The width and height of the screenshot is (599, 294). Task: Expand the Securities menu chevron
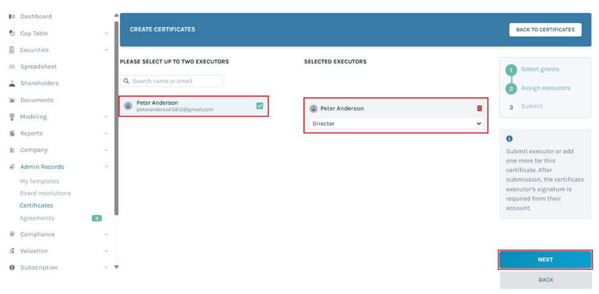pos(106,50)
